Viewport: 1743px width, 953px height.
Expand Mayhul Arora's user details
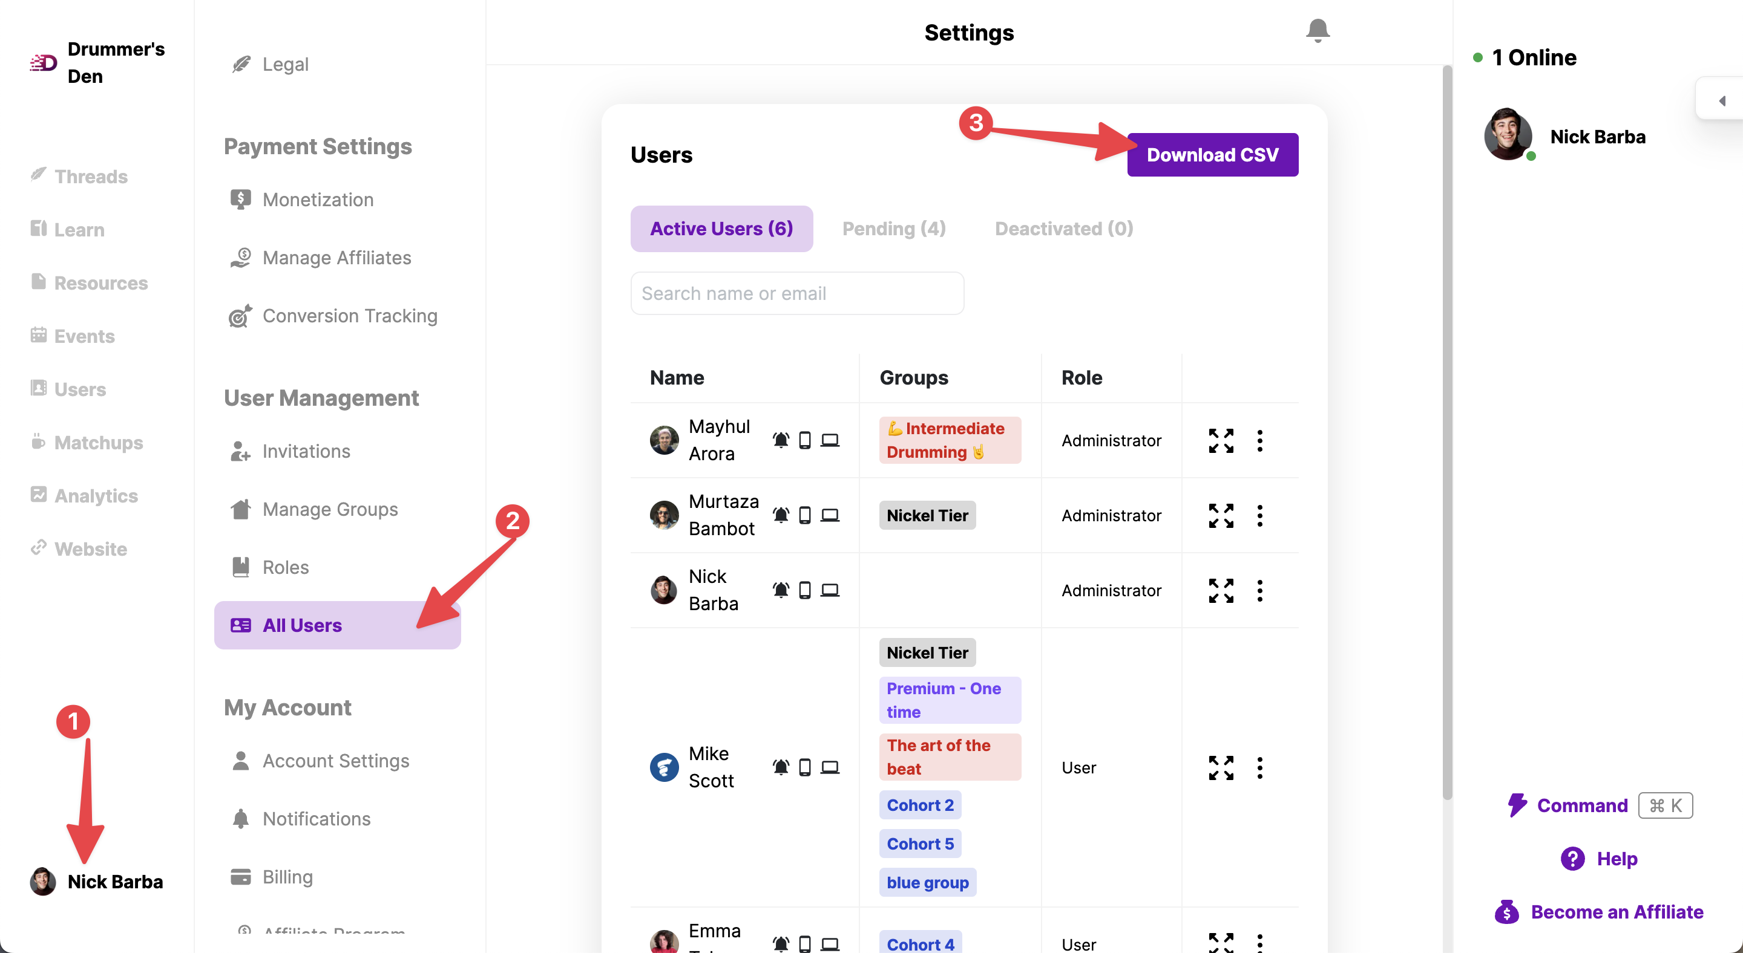pyautogui.click(x=1221, y=441)
